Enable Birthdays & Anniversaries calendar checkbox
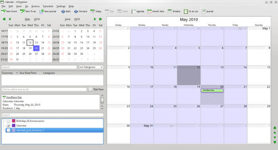 8,121
